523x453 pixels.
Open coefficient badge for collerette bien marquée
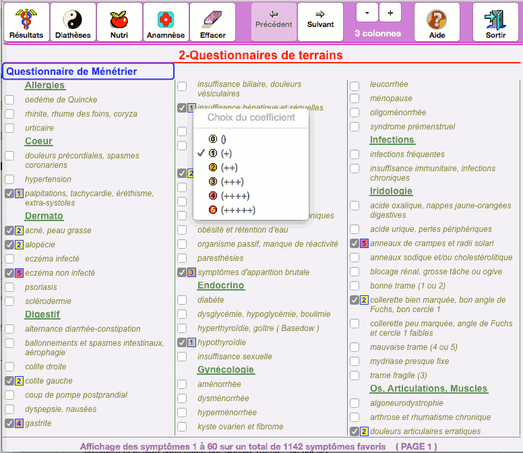pos(364,300)
